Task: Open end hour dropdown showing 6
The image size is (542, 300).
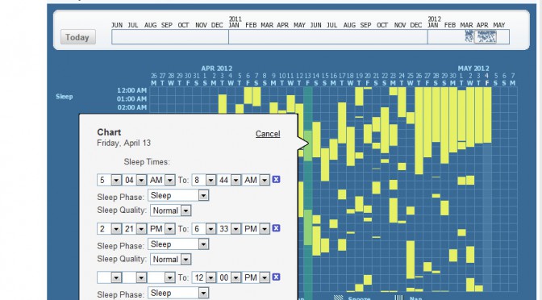Action: pos(203,228)
